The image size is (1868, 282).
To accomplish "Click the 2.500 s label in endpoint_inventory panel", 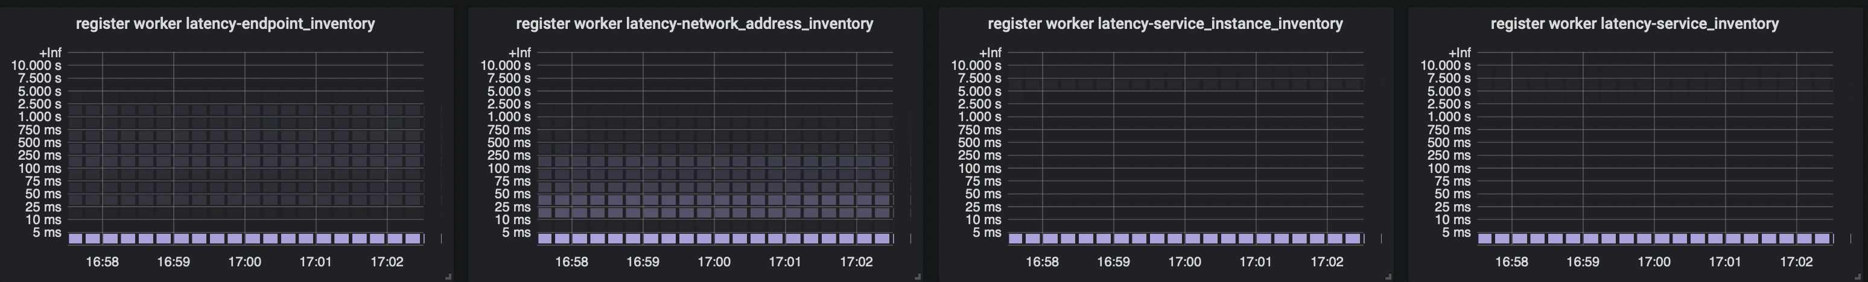I will tap(39, 104).
